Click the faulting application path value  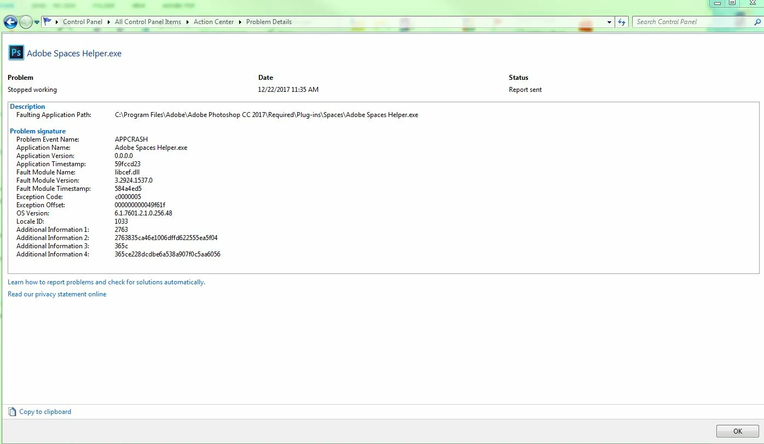pyautogui.click(x=267, y=115)
